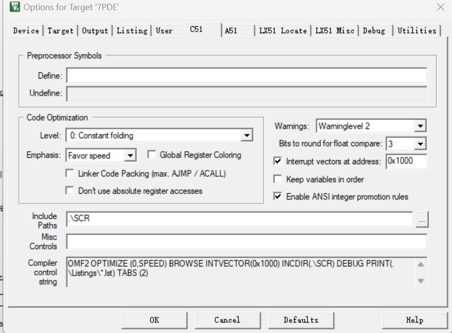Switch to the Debug tab
The image size is (452, 333).
pos(376,31)
